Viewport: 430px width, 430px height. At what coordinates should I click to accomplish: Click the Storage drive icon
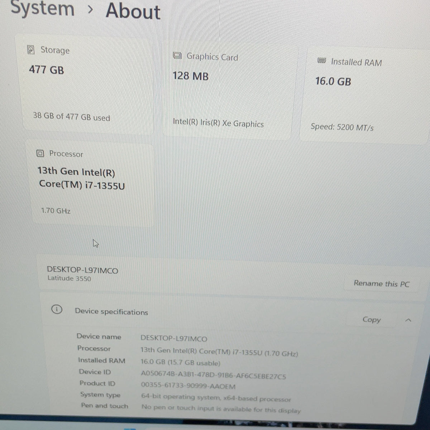click(31, 50)
